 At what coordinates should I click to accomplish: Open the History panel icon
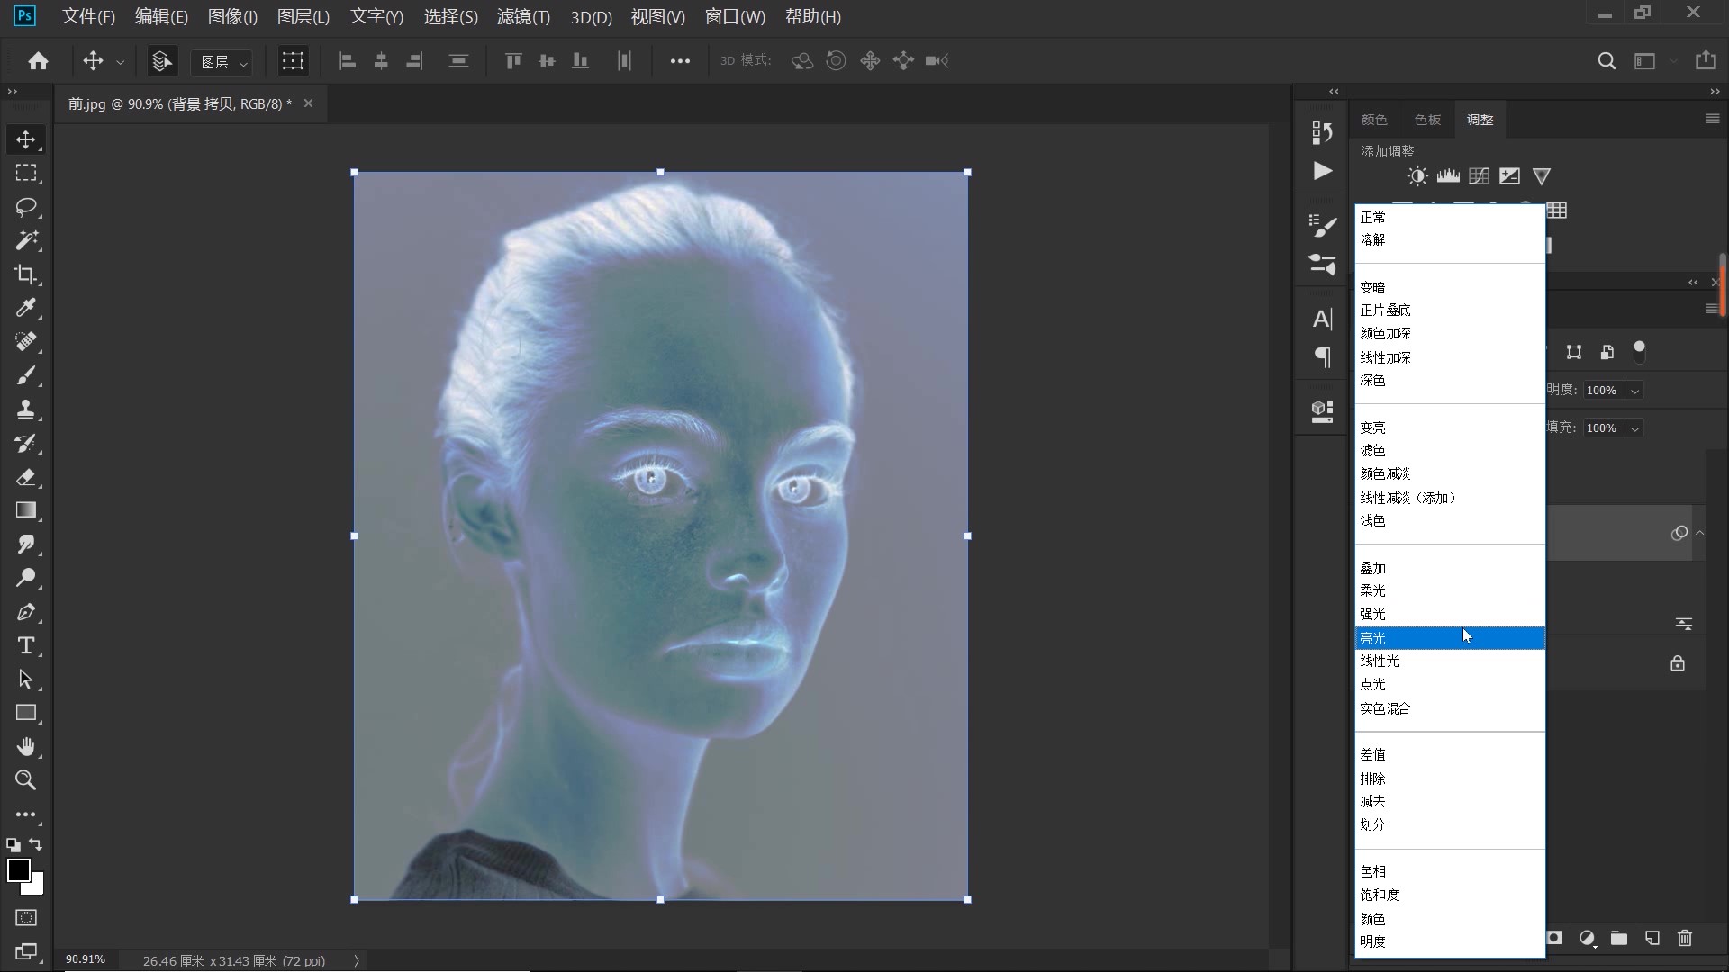pyautogui.click(x=1322, y=132)
